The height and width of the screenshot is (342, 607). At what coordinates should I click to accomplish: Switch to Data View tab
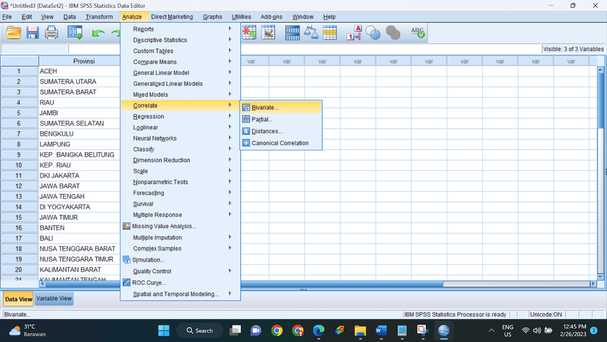point(18,299)
